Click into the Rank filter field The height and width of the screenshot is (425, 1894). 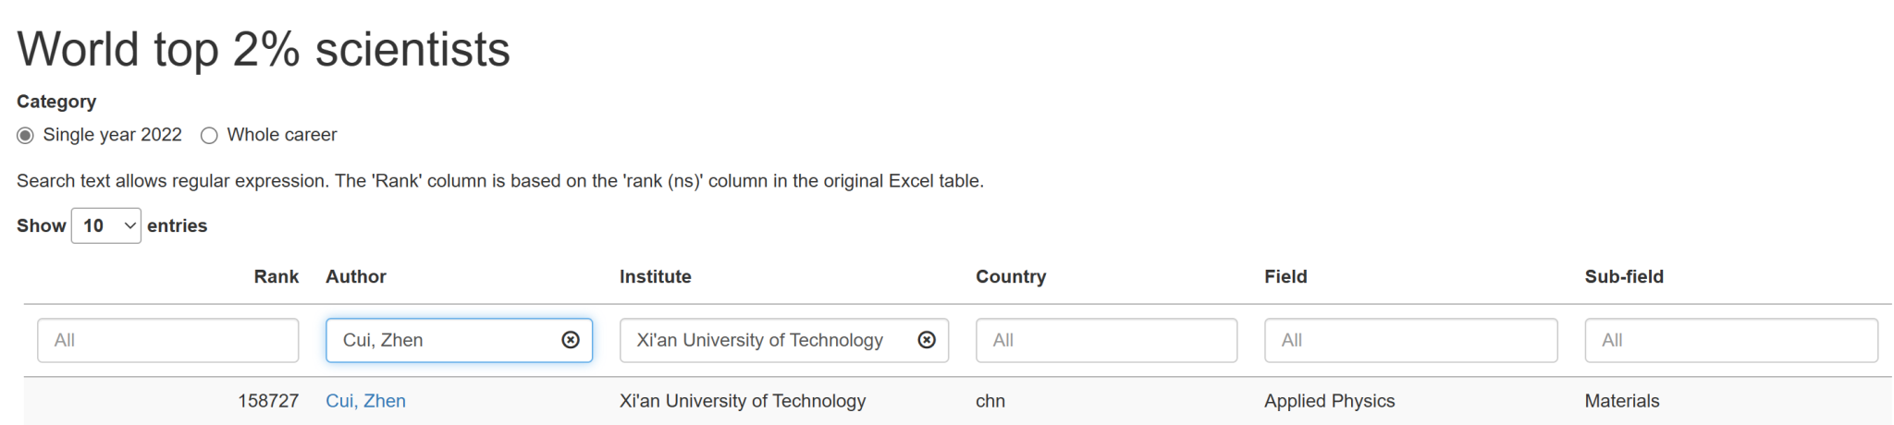point(167,340)
